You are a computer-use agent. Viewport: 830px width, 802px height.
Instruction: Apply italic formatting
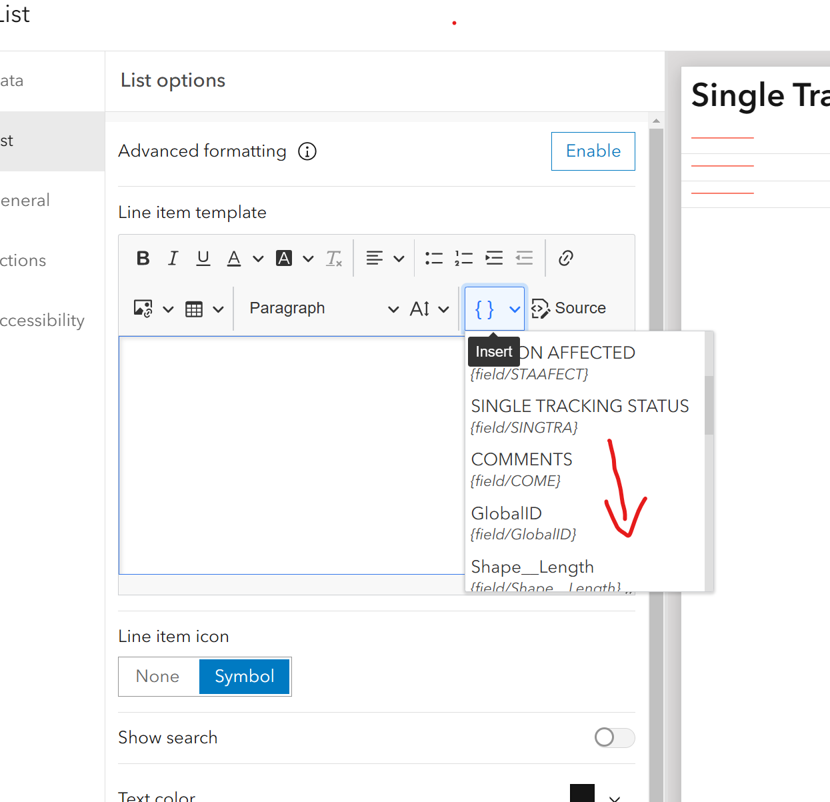tap(173, 258)
